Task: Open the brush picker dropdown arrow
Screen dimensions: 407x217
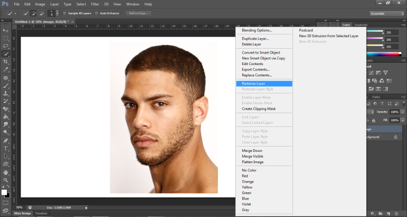Action: click(57, 13)
